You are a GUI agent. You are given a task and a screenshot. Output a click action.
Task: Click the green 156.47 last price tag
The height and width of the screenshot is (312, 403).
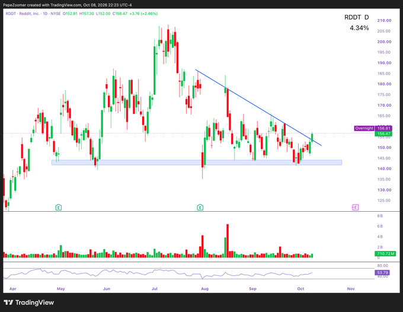(383, 133)
